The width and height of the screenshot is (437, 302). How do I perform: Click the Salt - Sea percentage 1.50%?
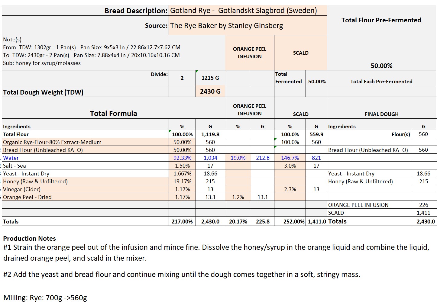[182, 166]
